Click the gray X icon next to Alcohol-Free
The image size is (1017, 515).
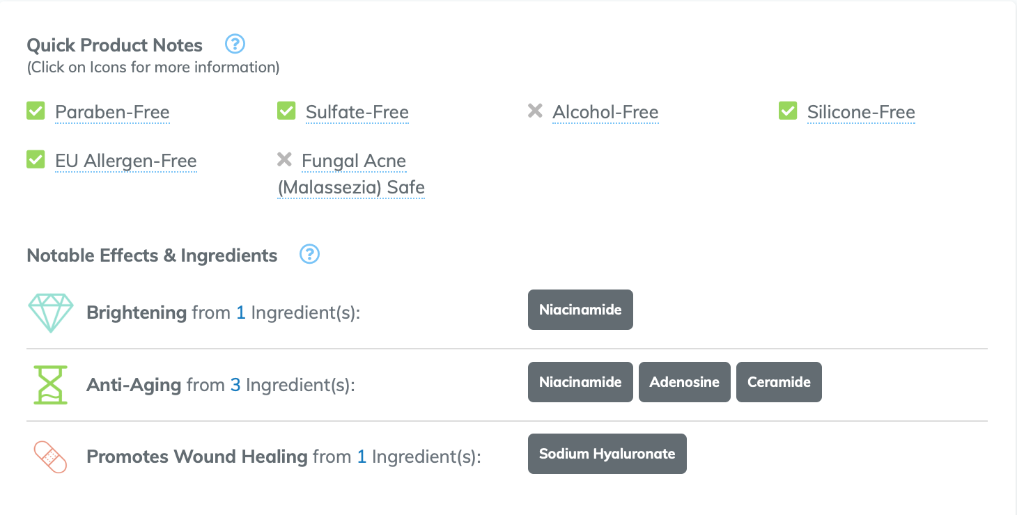pyautogui.click(x=535, y=111)
